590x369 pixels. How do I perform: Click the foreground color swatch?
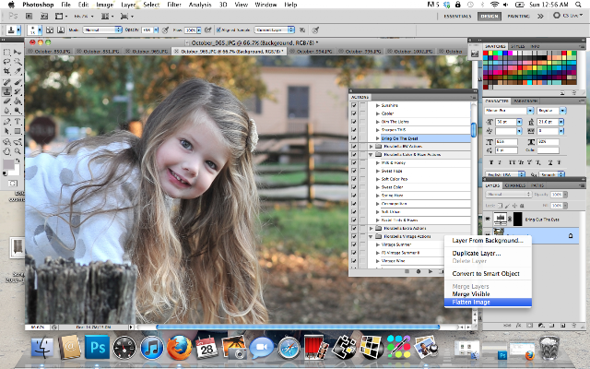coord(9,162)
